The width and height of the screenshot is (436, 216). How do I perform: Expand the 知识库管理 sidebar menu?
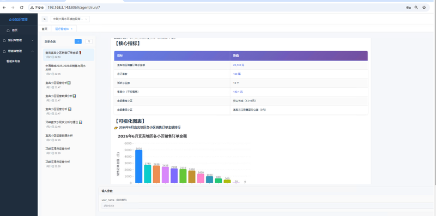pos(19,40)
